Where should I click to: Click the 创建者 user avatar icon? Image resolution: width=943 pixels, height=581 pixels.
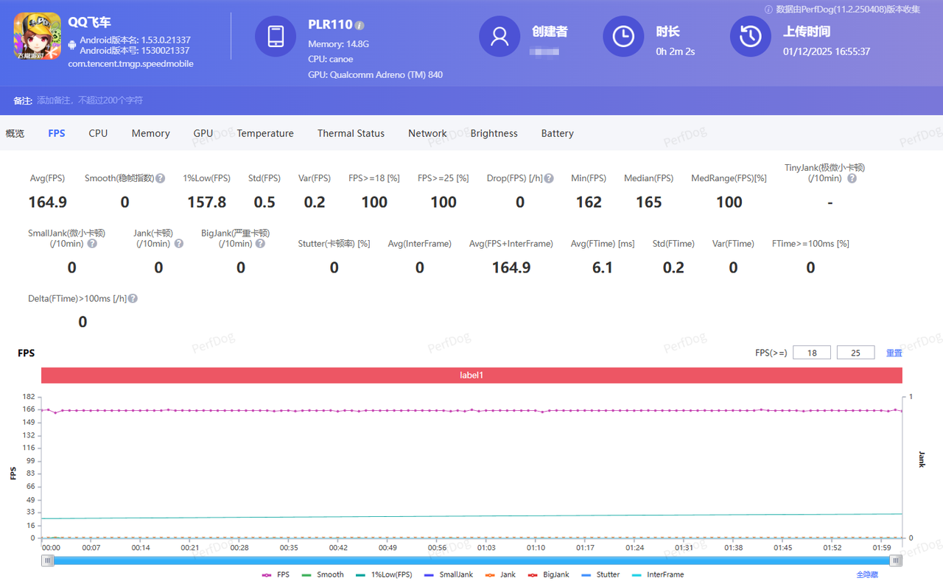(x=499, y=36)
